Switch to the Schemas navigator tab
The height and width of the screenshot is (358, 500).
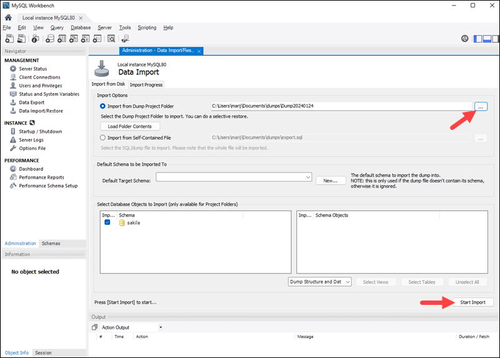tap(51, 243)
